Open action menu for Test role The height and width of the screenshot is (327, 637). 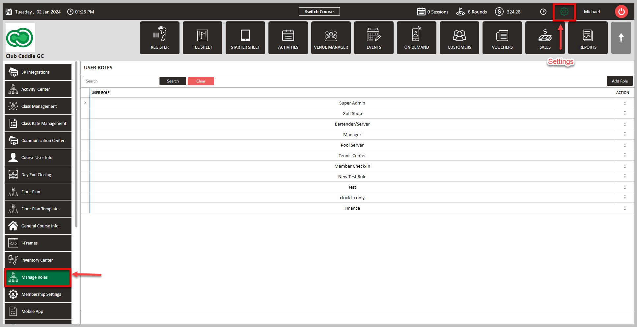(625, 187)
